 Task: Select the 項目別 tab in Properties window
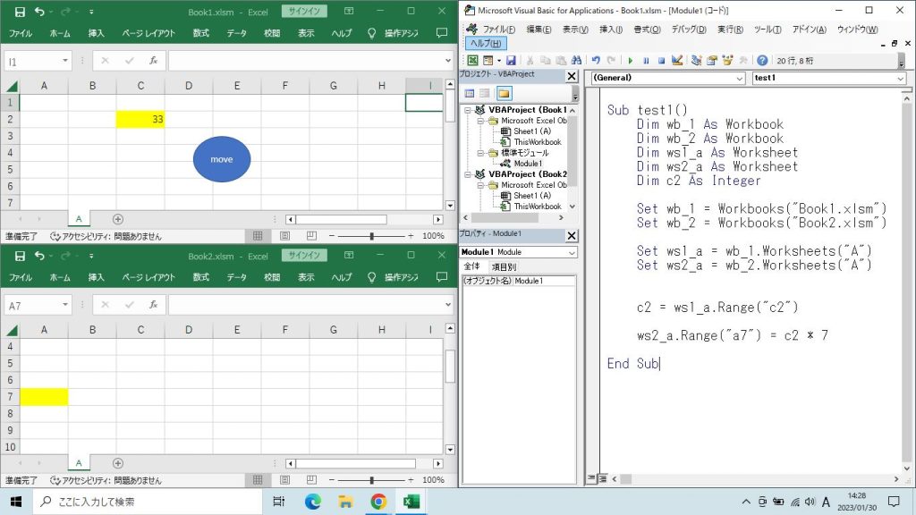pyautogui.click(x=504, y=266)
